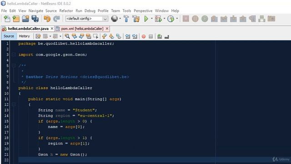Collapse the main method fold at line 12
Screen dimensions: 291x164
[x=14, y=104]
